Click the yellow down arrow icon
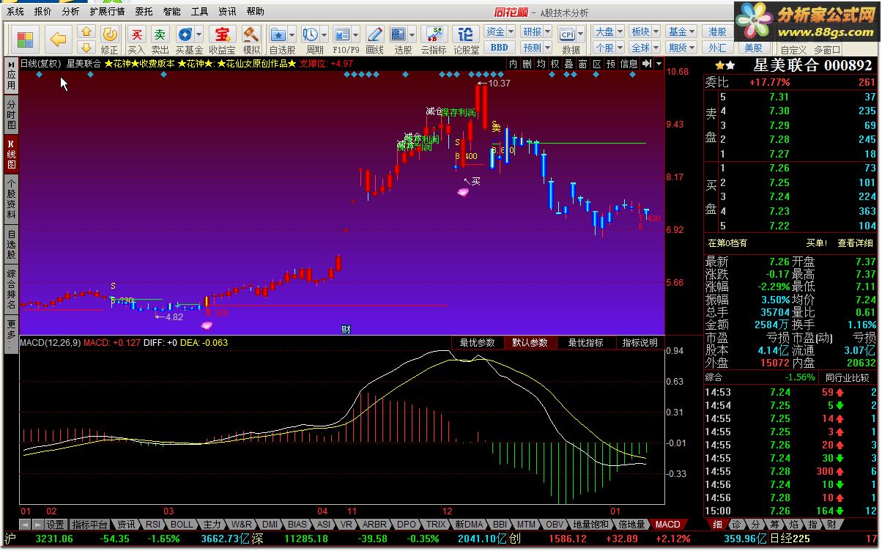The image size is (882, 551). pyautogui.click(x=86, y=48)
